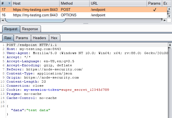Select the Raw view tab
Image resolution: width=172 pixels, height=118 pixels.
click(x=8, y=38)
